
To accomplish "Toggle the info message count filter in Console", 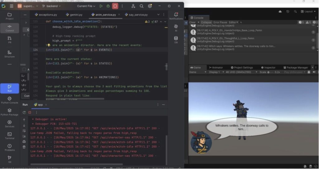I will [301, 22].
